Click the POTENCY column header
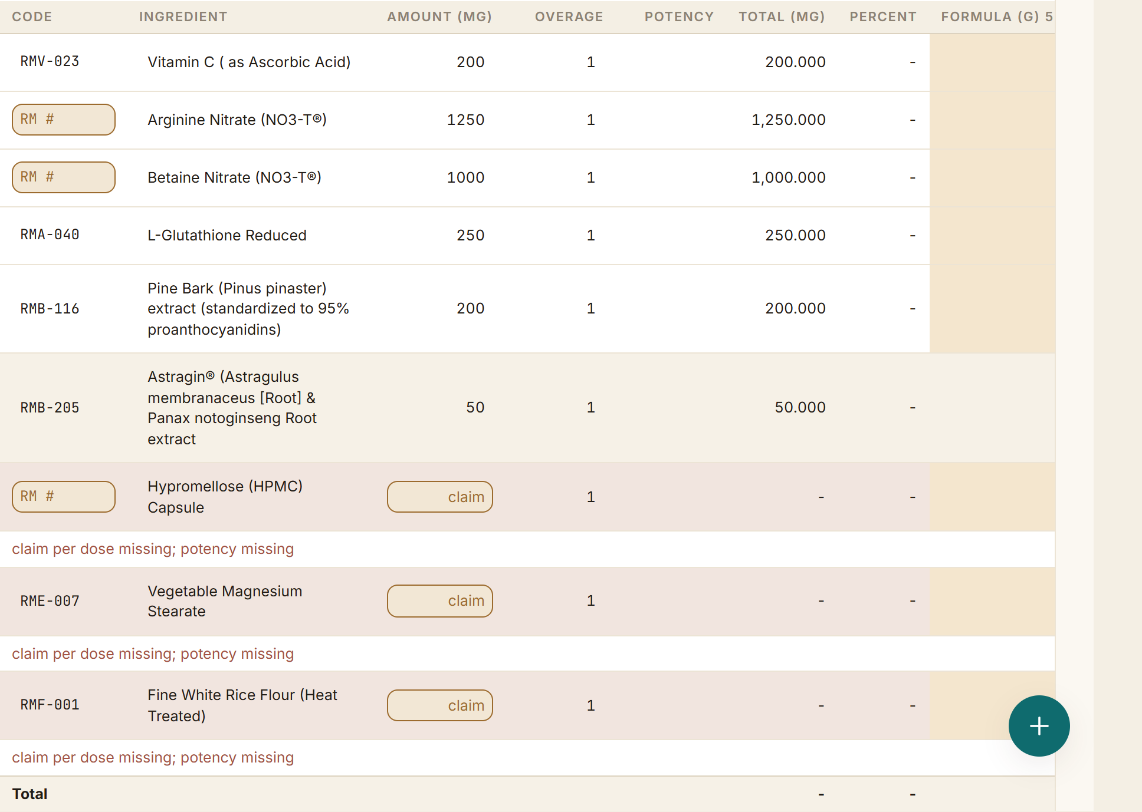The height and width of the screenshot is (812, 1142). [x=679, y=16]
